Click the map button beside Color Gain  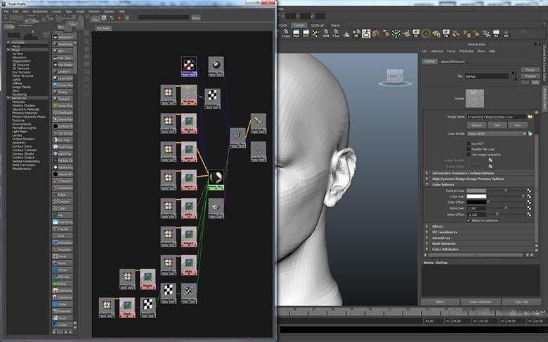[x=529, y=197]
